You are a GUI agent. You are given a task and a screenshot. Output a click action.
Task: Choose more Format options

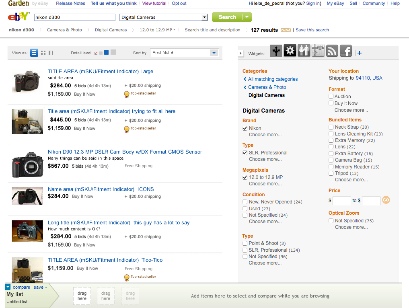pos(351,110)
